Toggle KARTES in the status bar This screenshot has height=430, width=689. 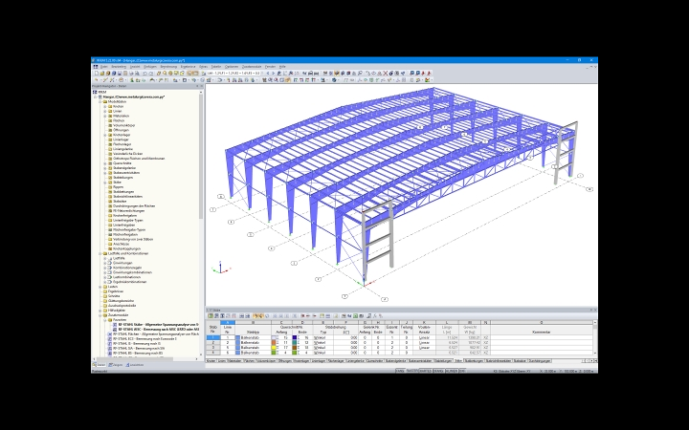coord(426,371)
